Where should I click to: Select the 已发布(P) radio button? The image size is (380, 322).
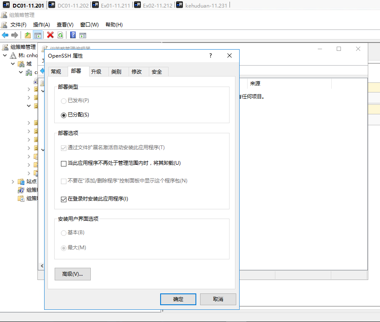point(63,101)
